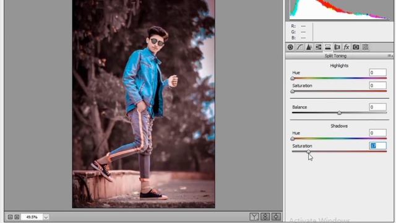Open the Effects fx panel tab

[346, 47]
